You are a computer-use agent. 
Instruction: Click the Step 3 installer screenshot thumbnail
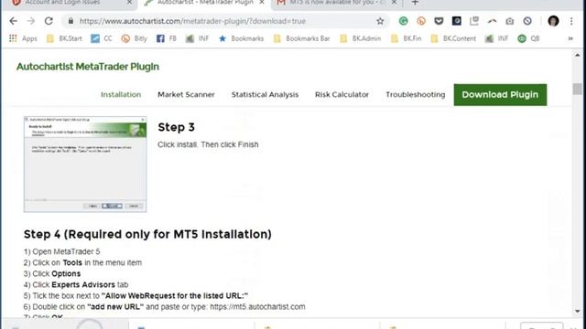85,164
